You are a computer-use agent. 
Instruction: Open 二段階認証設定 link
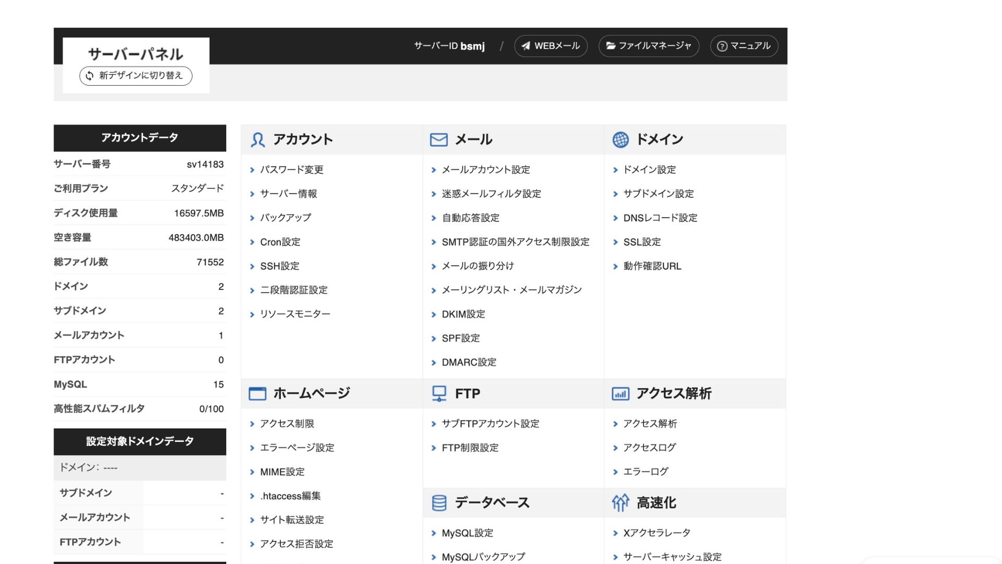point(294,290)
